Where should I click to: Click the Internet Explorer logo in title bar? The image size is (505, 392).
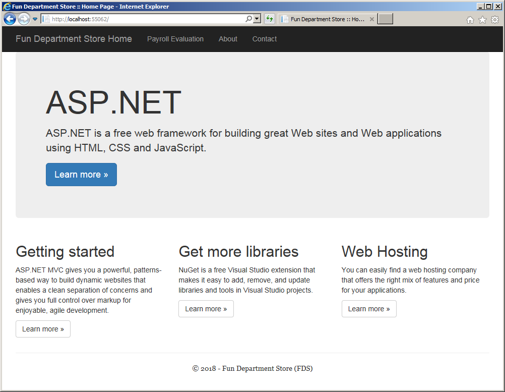[7, 7]
